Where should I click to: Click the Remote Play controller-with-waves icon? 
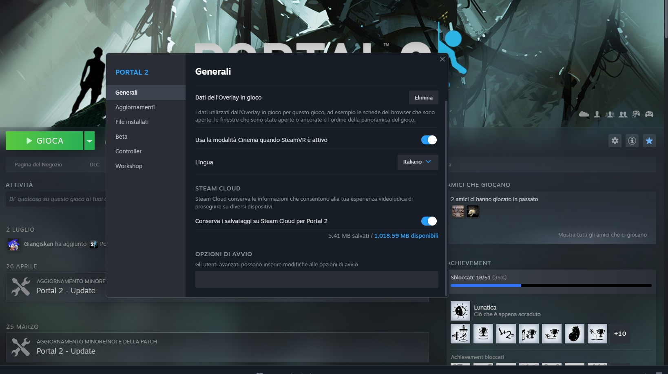pyautogui.click(x=636, y=114)
